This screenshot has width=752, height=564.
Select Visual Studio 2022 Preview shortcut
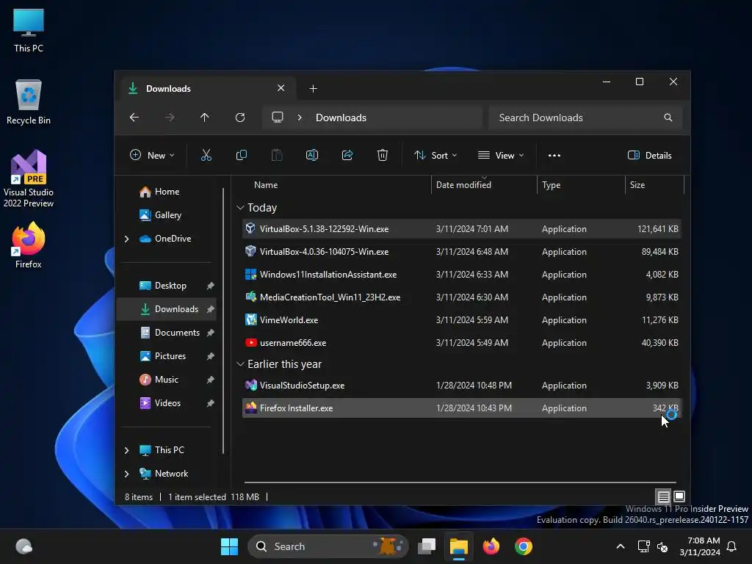(x=29, y=178)
